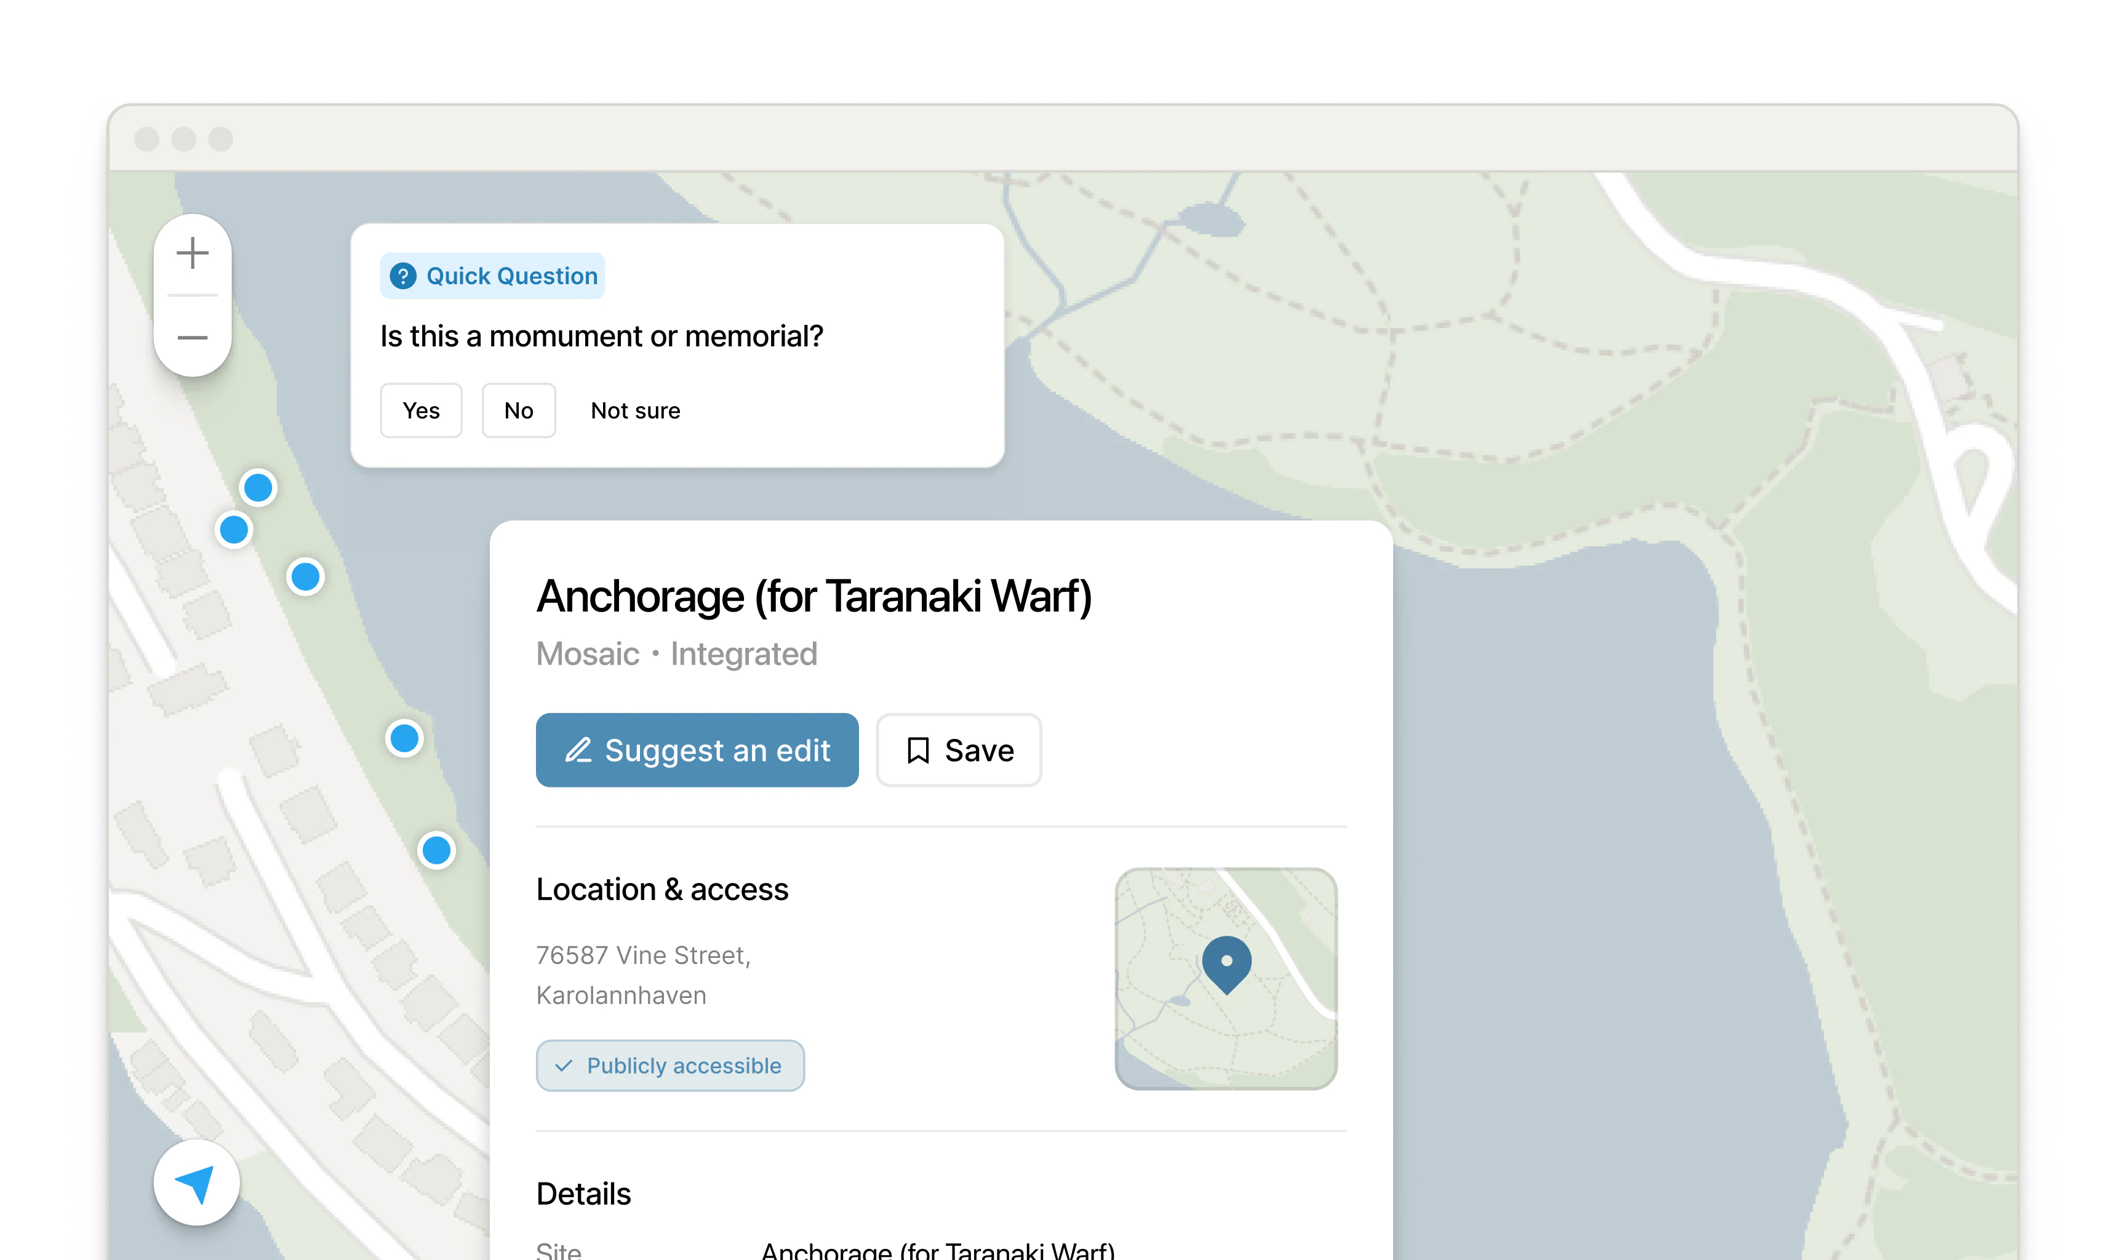Click the Suggest an edit button
Image resolution: width=2126 pixels, height=1260 pixels.
[697, 750]
